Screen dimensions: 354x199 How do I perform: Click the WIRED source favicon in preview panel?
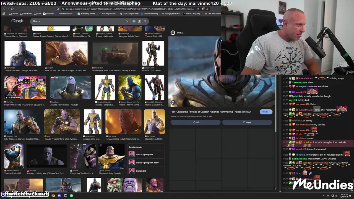pos(173,33)
